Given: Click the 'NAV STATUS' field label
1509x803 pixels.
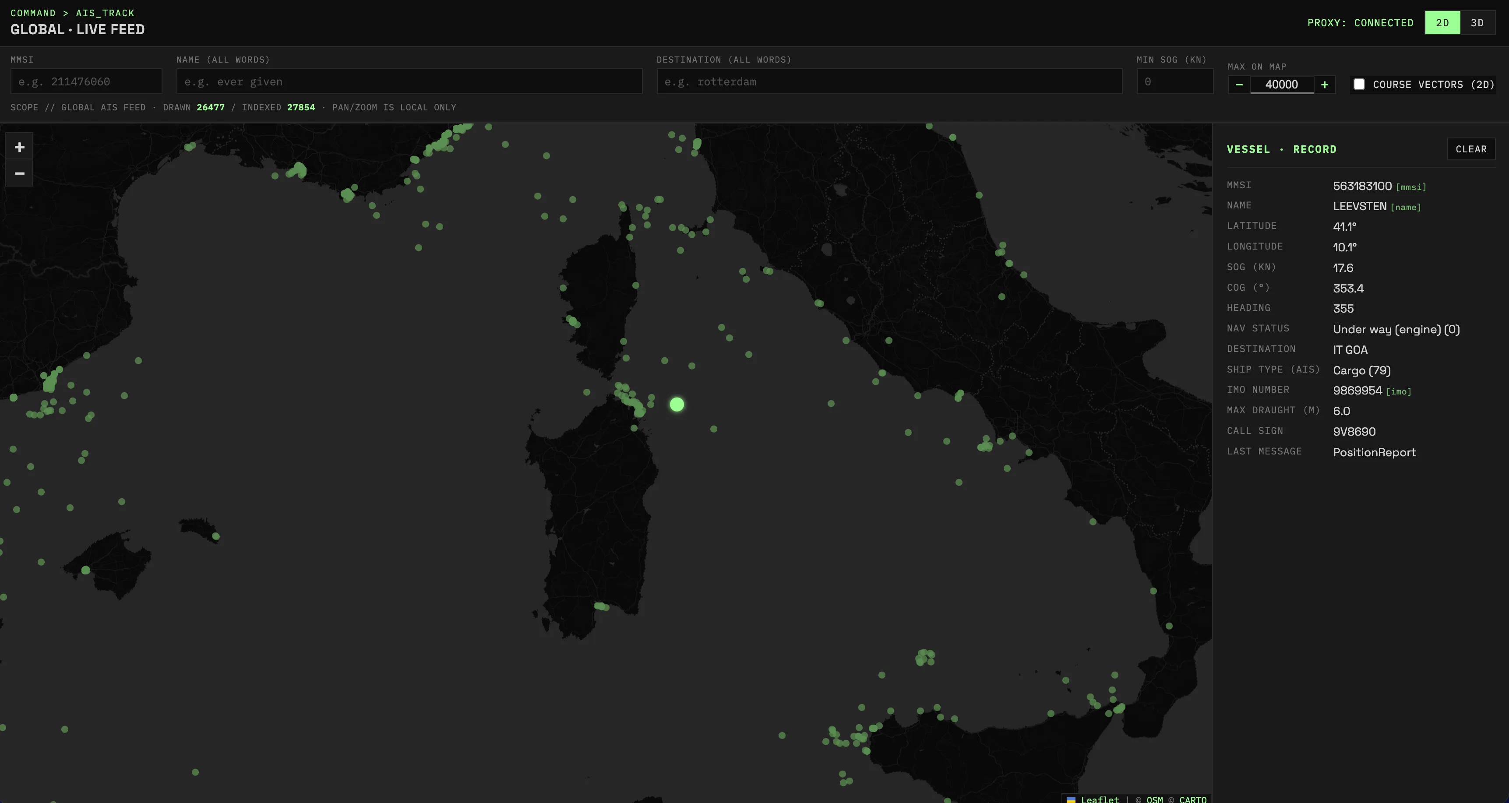Looking at the screenshot, I should [1258, 328].
